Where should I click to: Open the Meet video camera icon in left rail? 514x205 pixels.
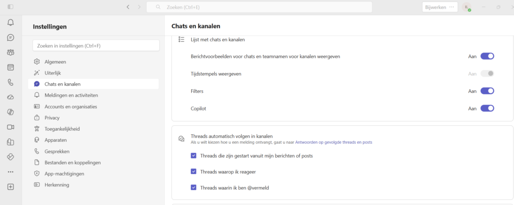tap(11, 127)
